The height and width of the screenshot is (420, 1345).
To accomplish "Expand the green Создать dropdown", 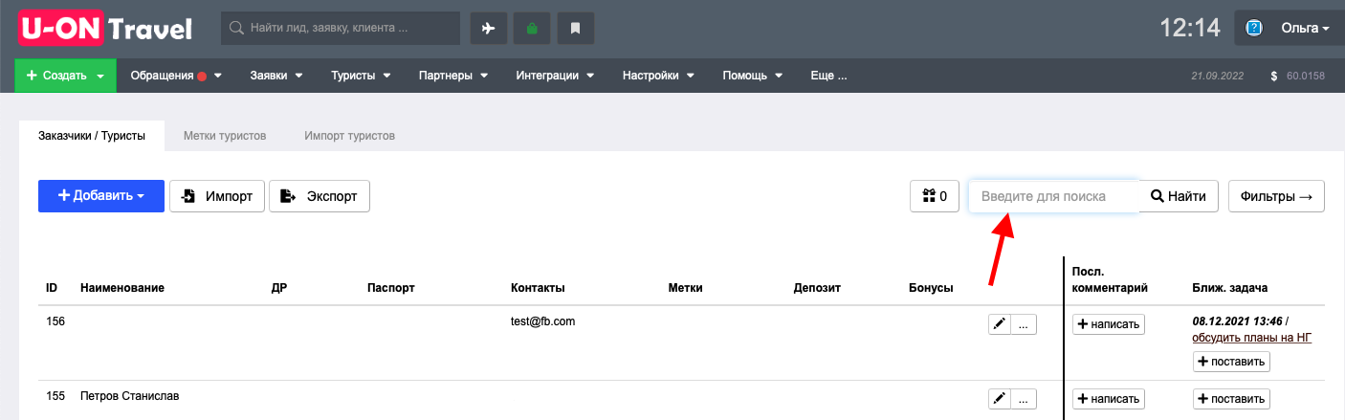I will pos(65,76).
